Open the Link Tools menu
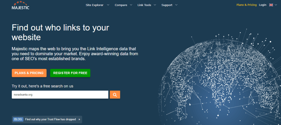281x125 pixels. pos(144,5)
